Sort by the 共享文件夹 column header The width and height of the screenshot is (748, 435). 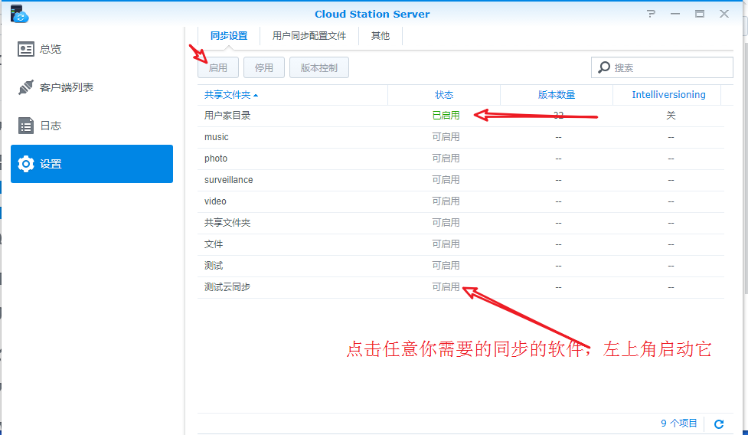pos(292,95)
